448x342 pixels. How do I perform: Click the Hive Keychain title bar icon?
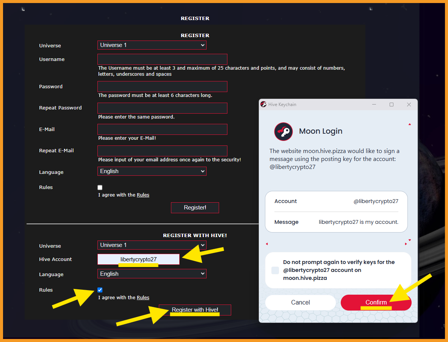(x=263, y=105)
